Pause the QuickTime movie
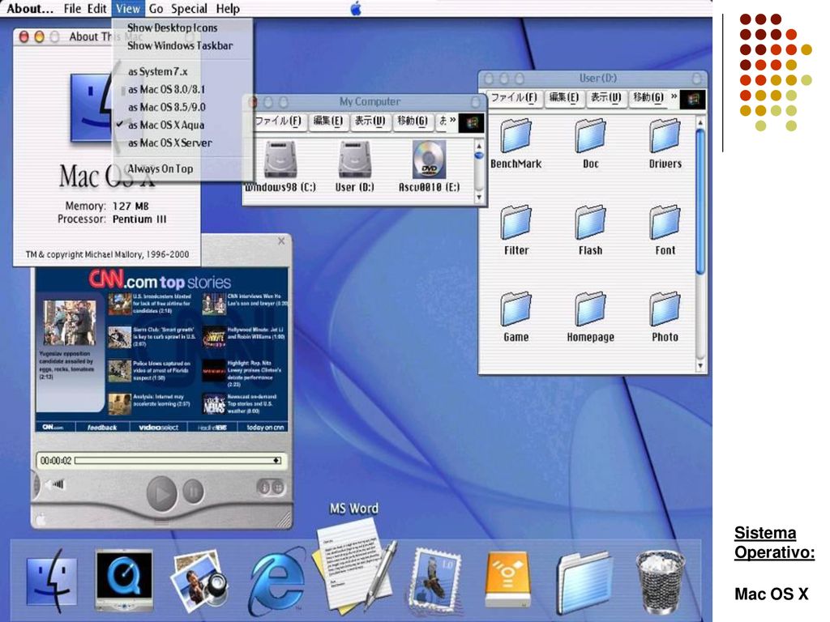 [193, 492]
